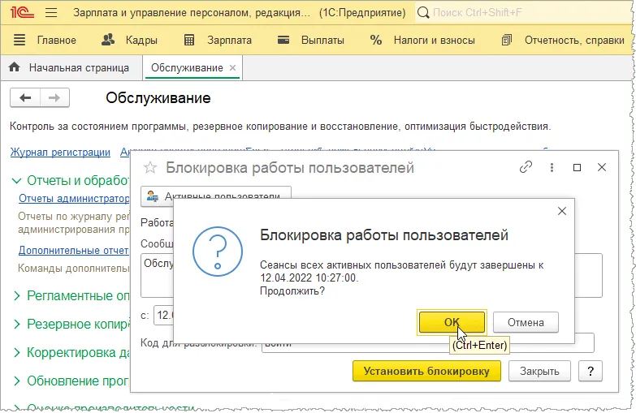Click the search magnifier icon
Screen dimensions: 636x413
pos(424,13)
